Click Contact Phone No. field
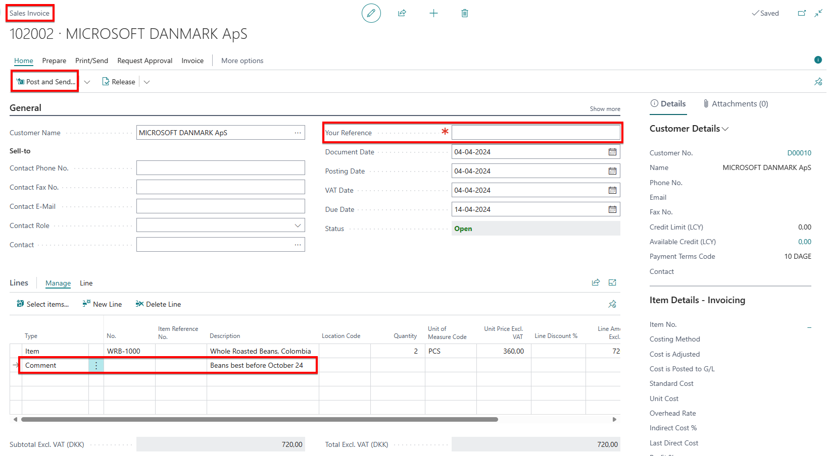The image size is (828, 456). [221, 168]
